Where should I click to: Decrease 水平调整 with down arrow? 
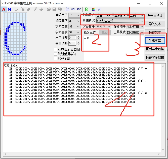[78, 39]
